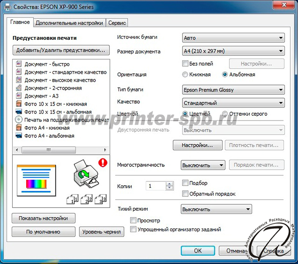Viewport: 298px width, 264px height.
Task: Click 'Добавить/Удалить предустановки...' button
Action: pyautogui.click(x=61, y=50)
